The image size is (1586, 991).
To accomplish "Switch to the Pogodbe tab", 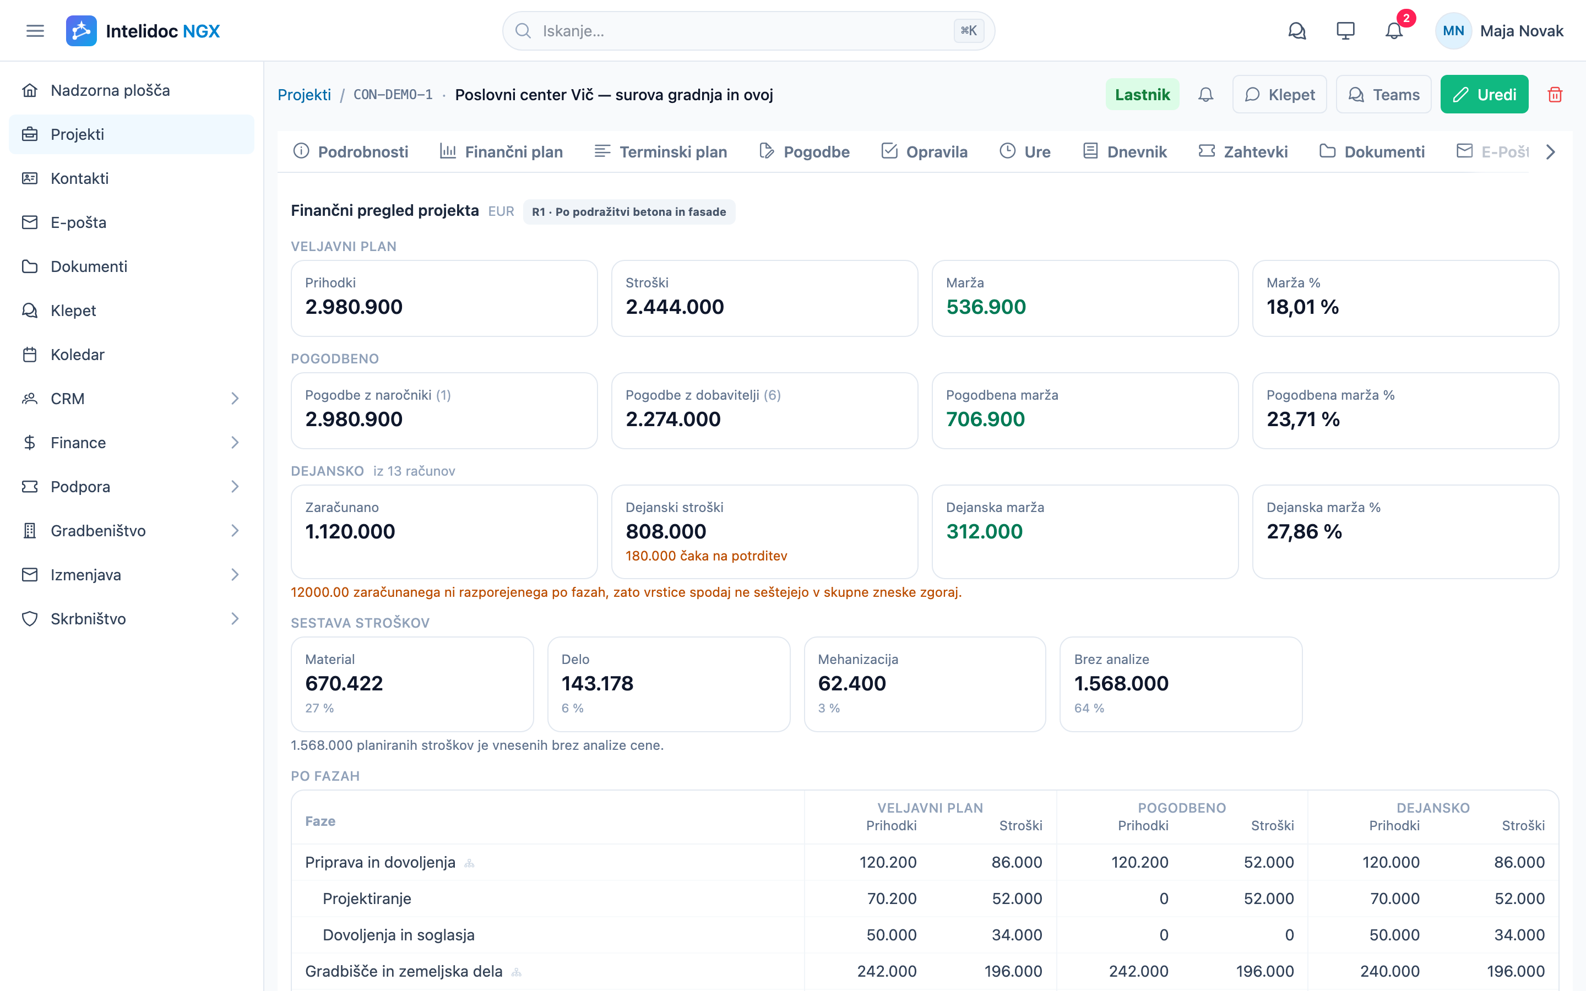I will 804,152.
